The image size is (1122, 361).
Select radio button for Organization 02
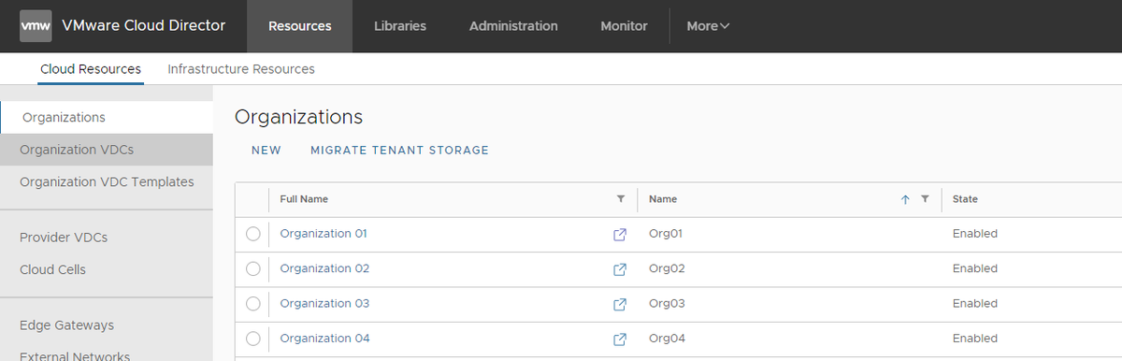pyautogui.click(x=252, y=268)
